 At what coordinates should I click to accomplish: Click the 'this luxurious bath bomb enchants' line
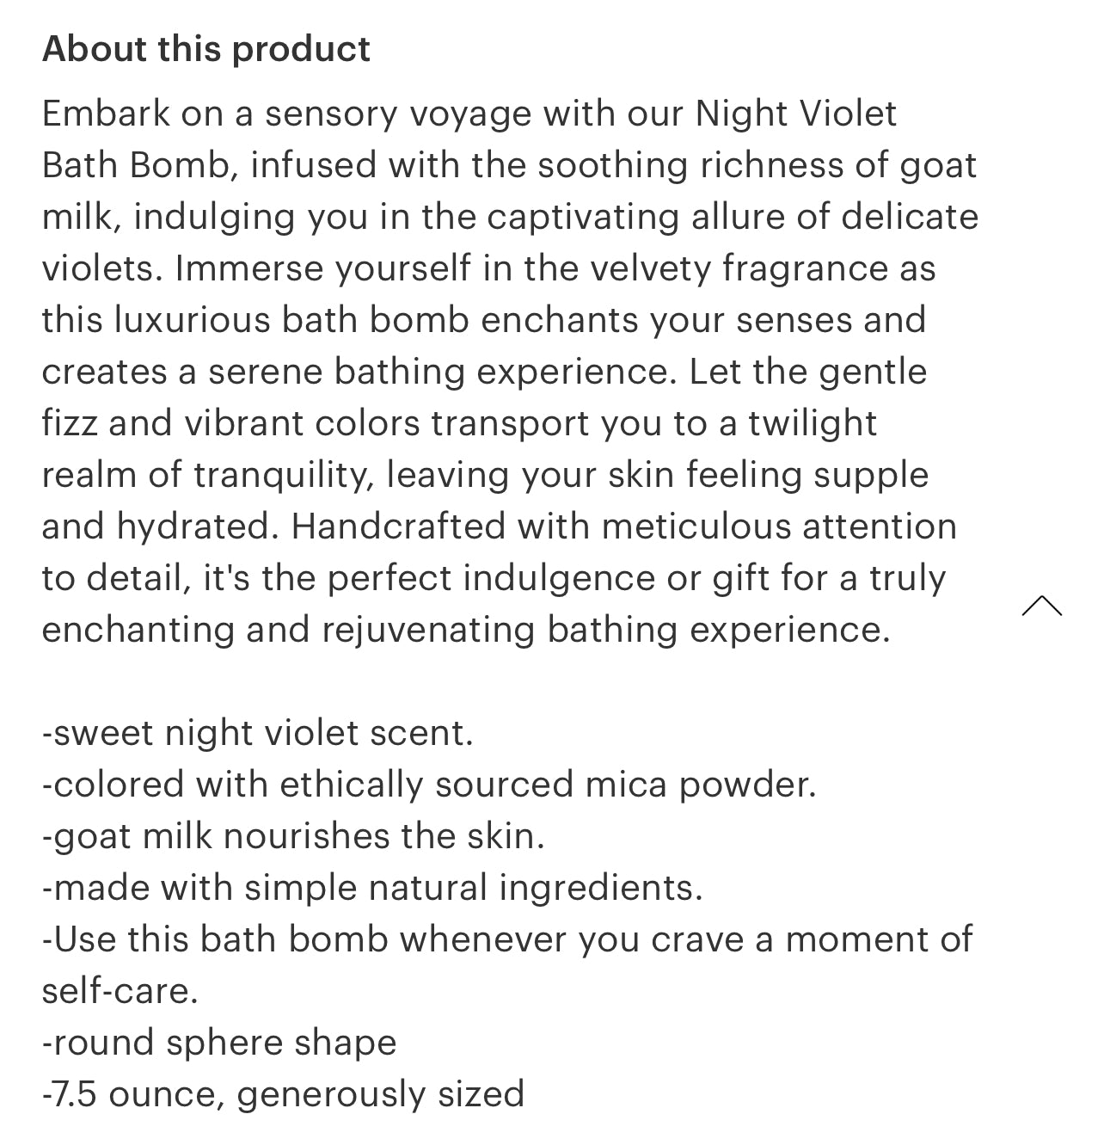(x=483, y=320)
